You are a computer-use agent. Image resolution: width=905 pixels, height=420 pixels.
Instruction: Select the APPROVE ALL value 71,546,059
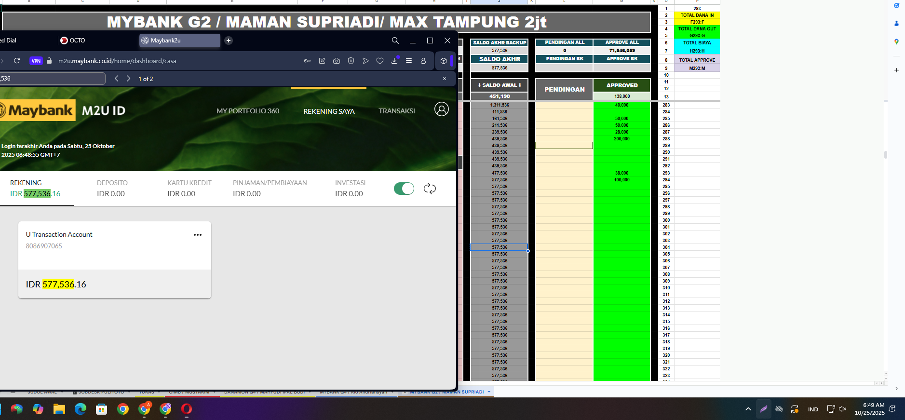[622, 50]
